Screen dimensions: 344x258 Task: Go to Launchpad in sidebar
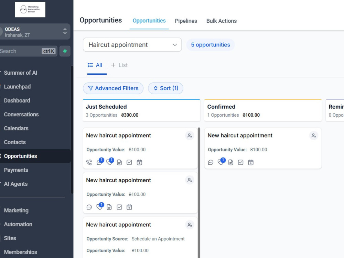(17, 87)
